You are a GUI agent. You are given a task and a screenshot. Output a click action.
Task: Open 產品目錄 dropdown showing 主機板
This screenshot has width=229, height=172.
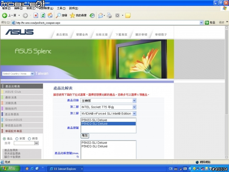tap(108, 101)
